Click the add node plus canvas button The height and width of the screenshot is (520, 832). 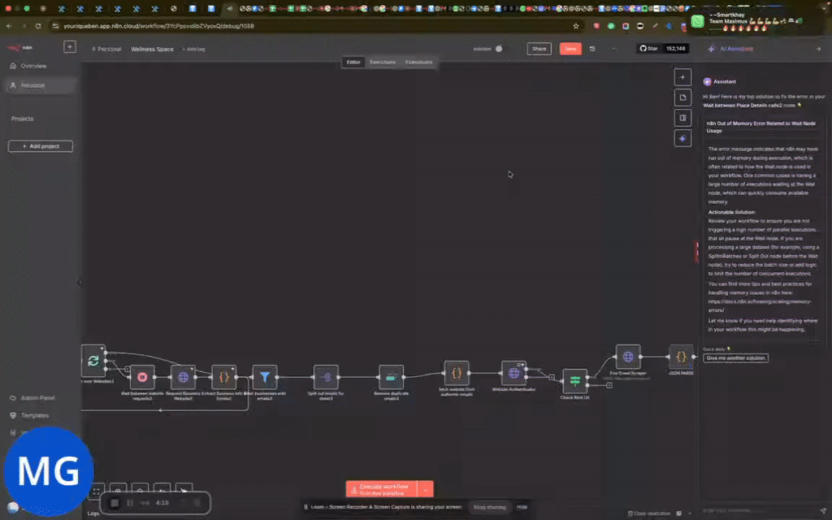(682, 77)
